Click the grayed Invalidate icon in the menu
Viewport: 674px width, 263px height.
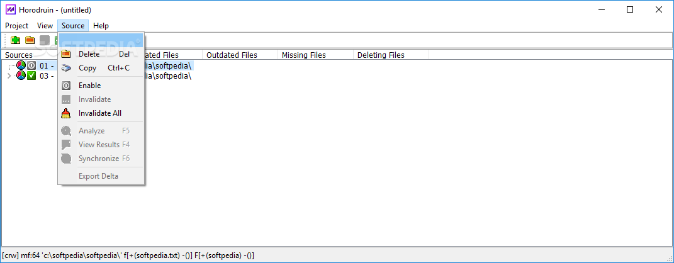click(66, 99)
